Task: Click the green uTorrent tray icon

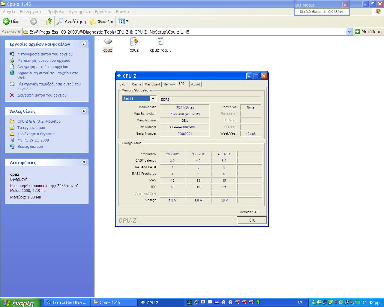Action: point(319,302)
